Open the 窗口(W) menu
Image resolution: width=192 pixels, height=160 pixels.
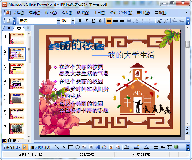(x=143, y=13)
